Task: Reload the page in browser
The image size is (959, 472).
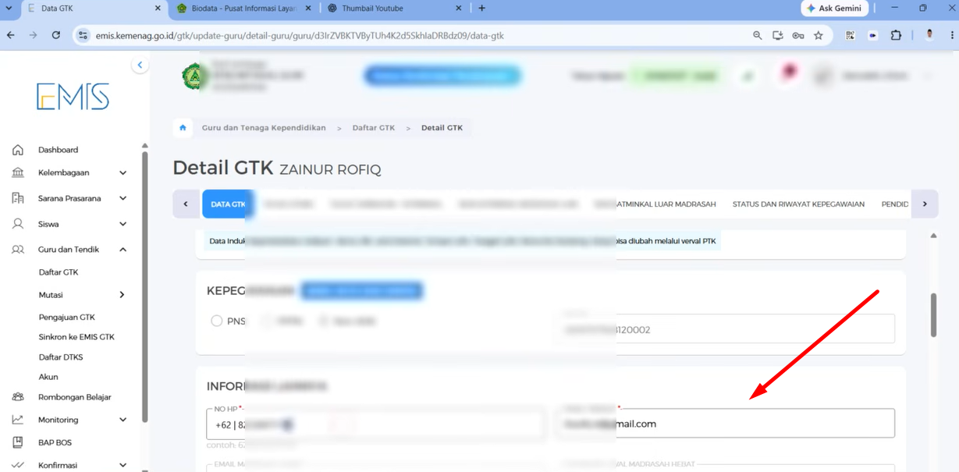Action: (56, 35)
